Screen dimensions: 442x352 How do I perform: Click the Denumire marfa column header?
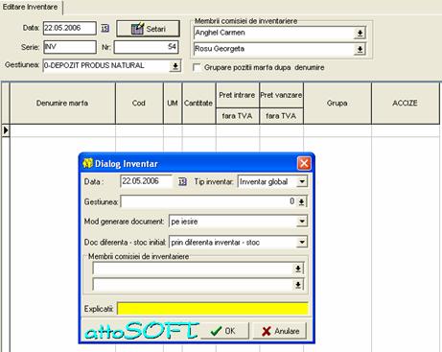pyautogui.click(x=62, y=103)
